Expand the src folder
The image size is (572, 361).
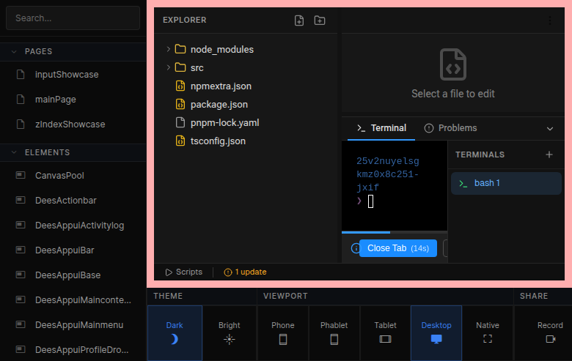(168, 68)
